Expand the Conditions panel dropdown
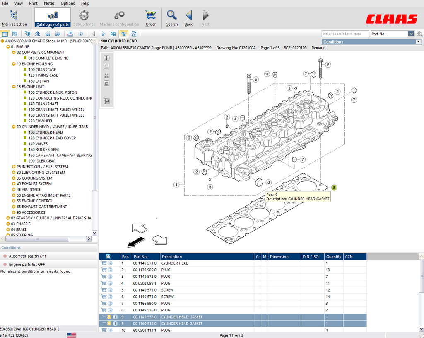 point(418,42)
